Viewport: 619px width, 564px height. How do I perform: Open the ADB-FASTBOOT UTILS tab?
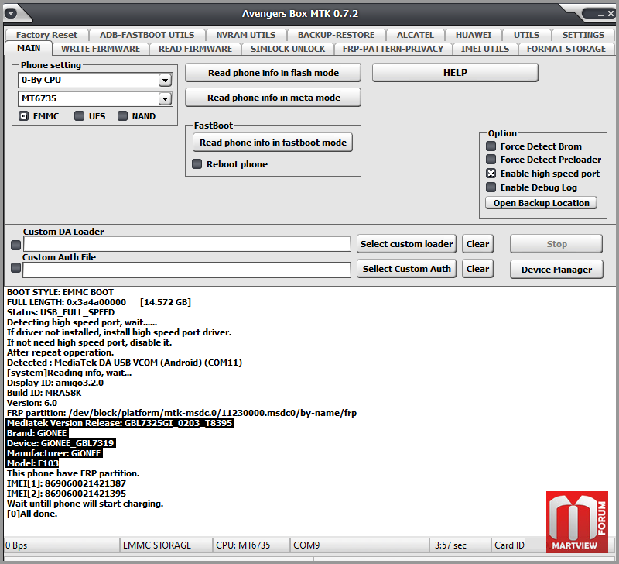pyautogui.click(x=147, y=35)
